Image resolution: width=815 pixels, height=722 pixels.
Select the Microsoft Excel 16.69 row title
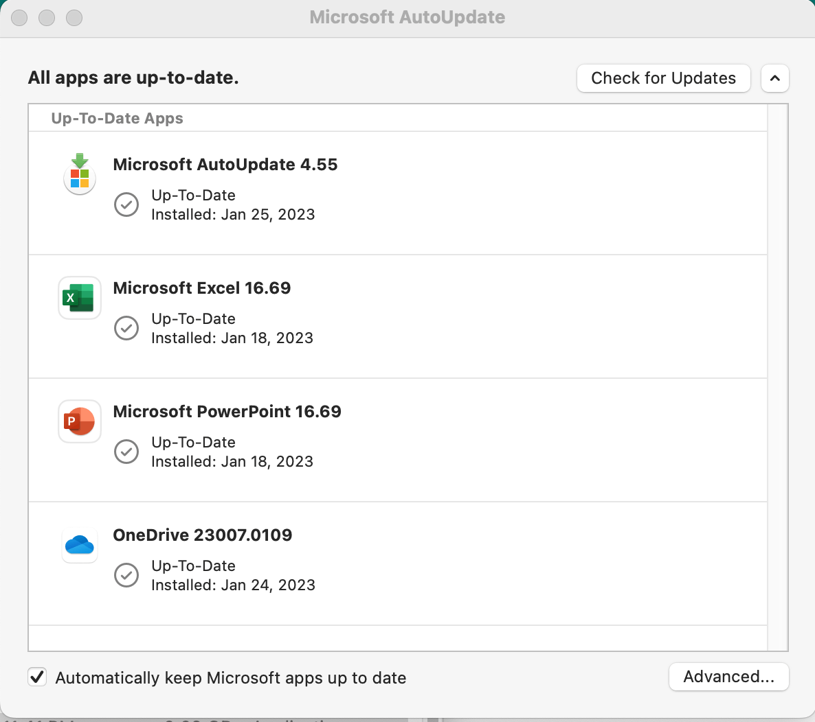[201, 288]
